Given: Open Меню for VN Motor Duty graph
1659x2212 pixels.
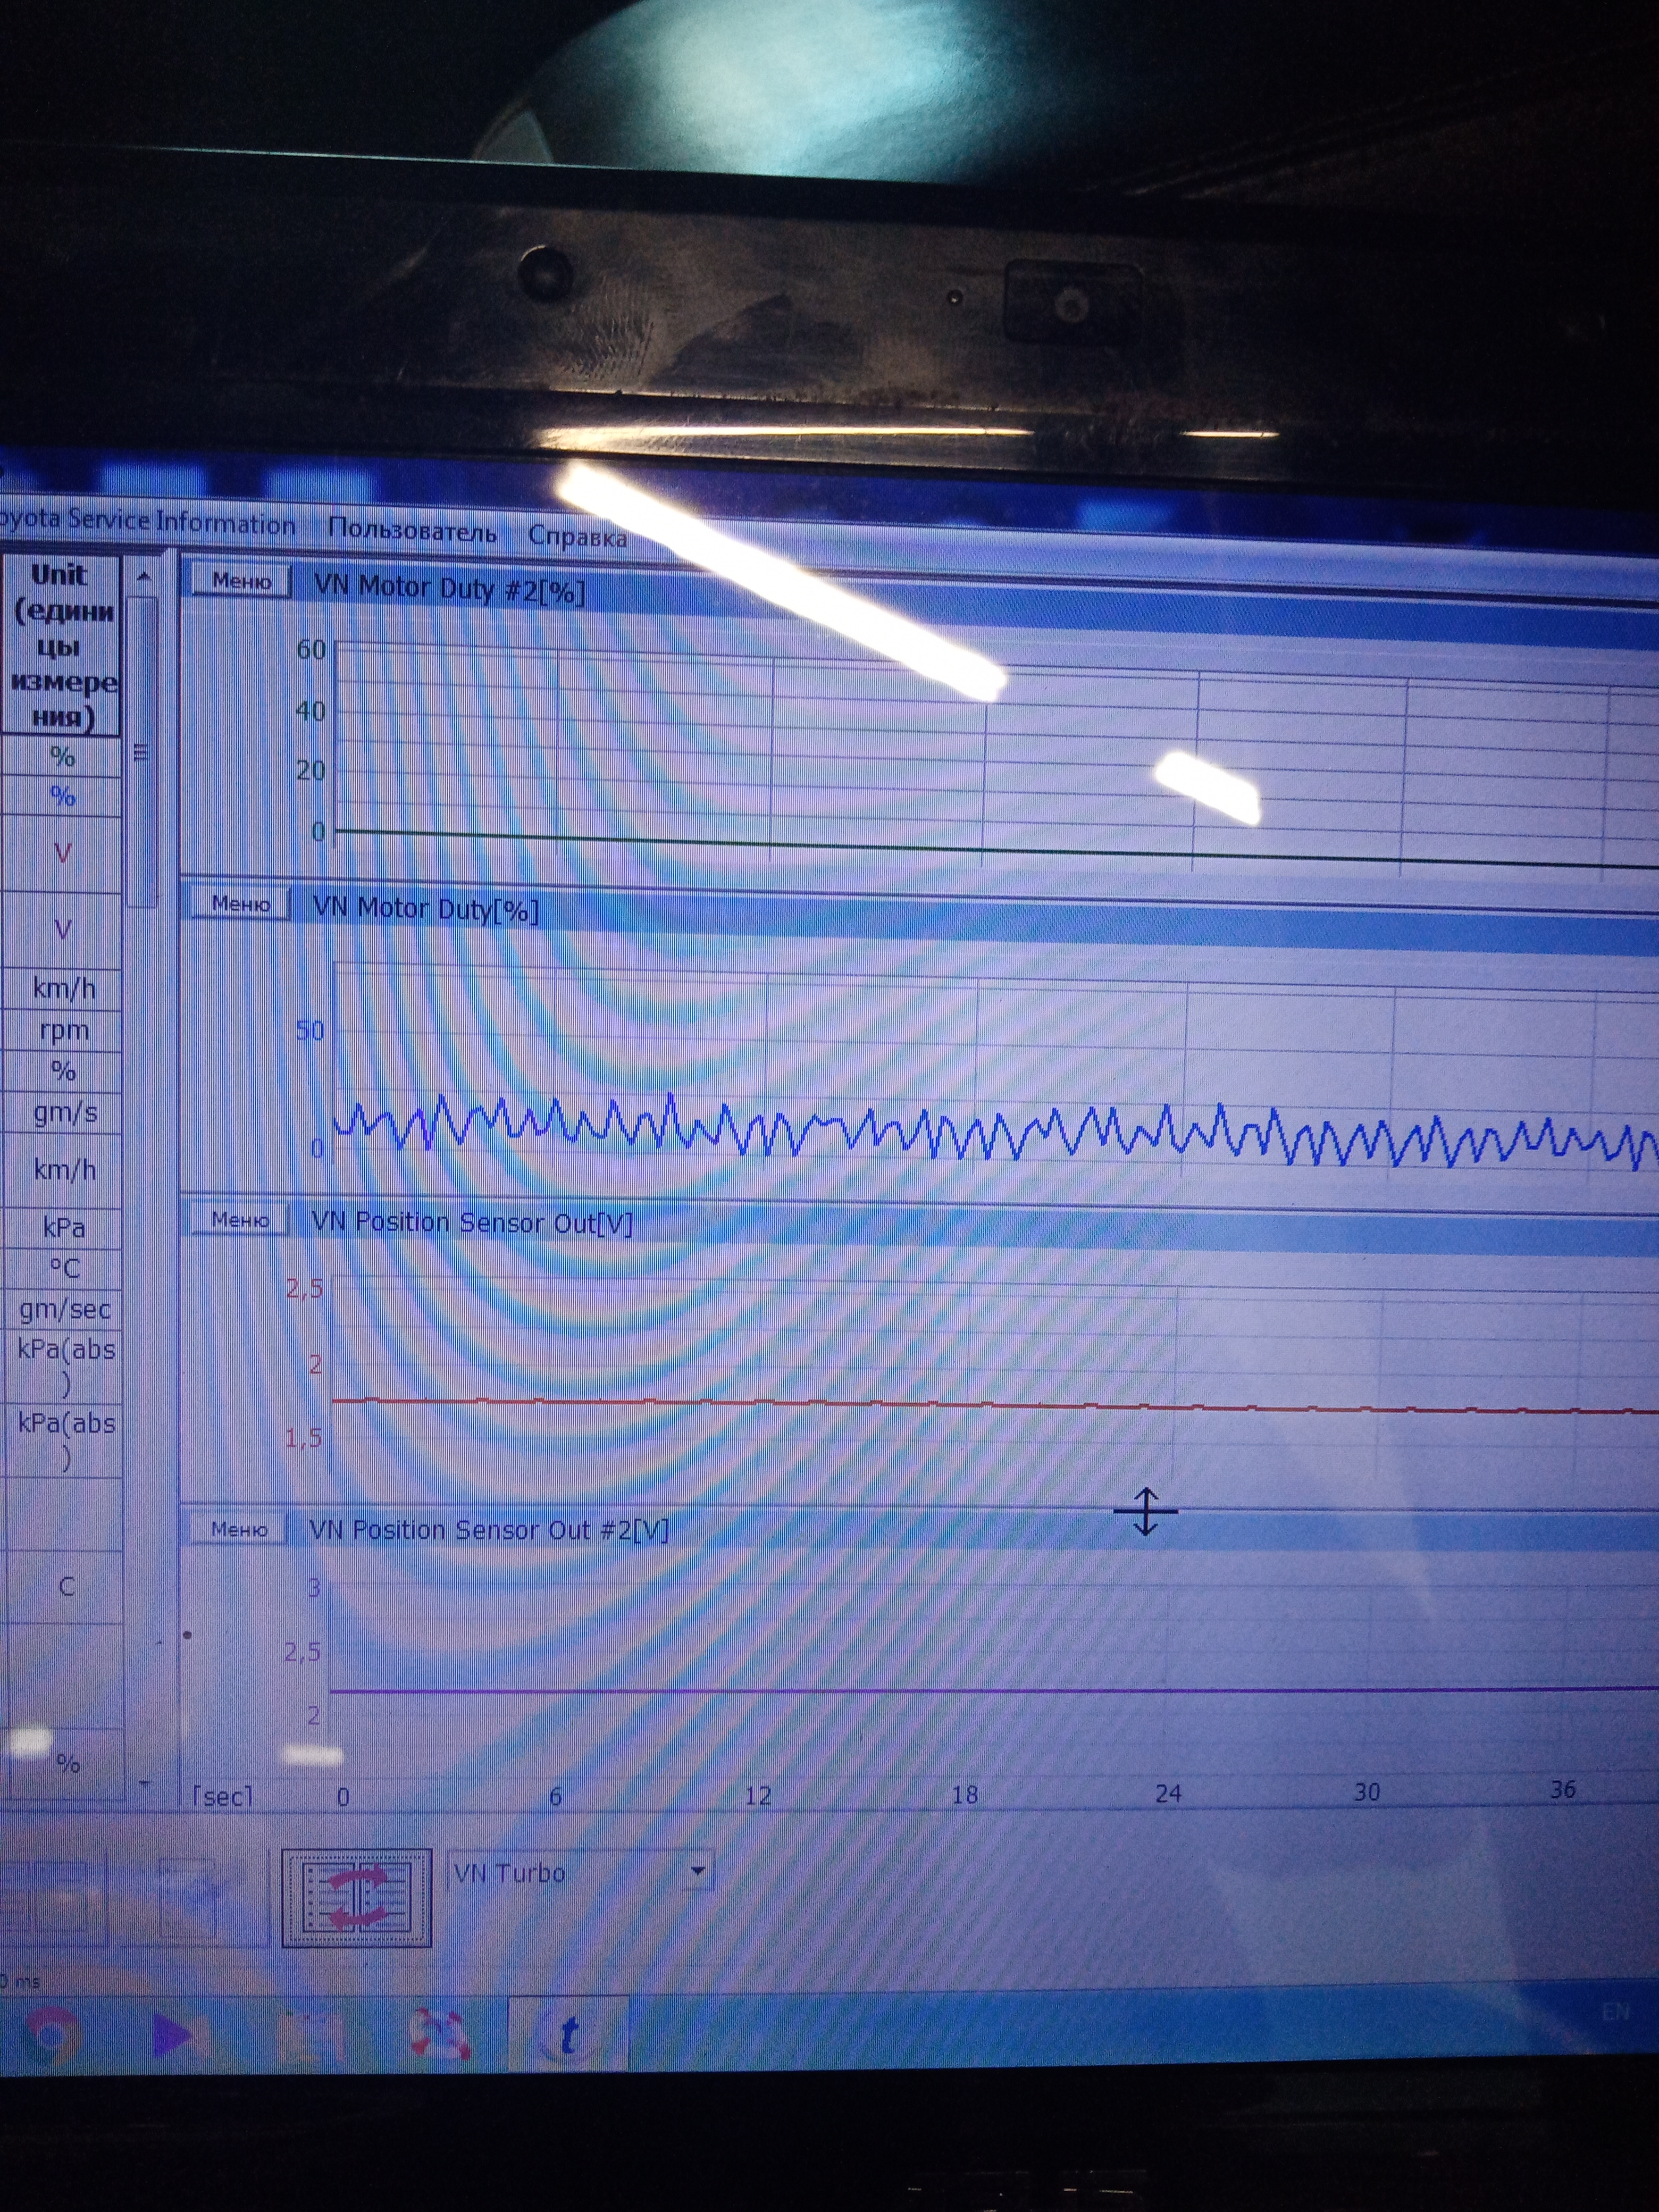Looking at the screenshot, I should coord(241,904).
